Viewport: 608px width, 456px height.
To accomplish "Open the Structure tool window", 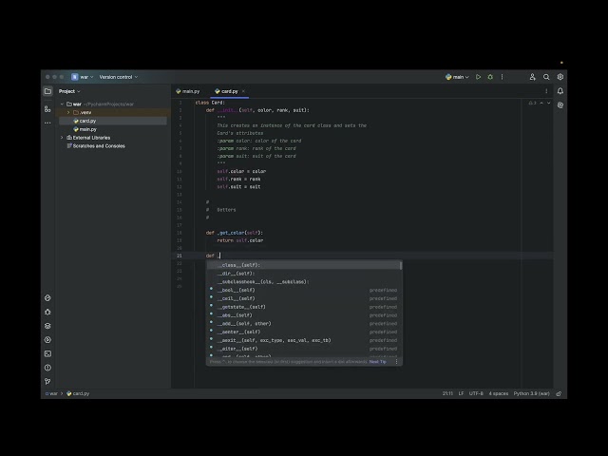I will (x=47, y=109).
